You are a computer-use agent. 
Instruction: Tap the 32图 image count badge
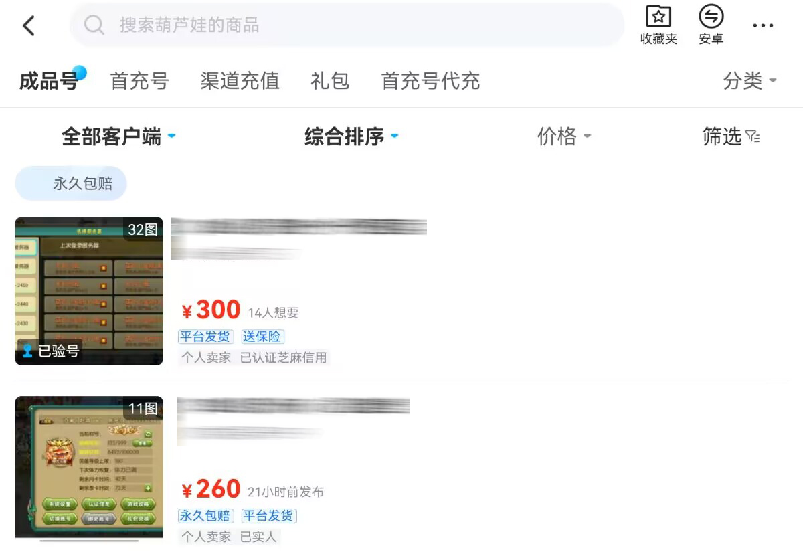tap(143, 229)
